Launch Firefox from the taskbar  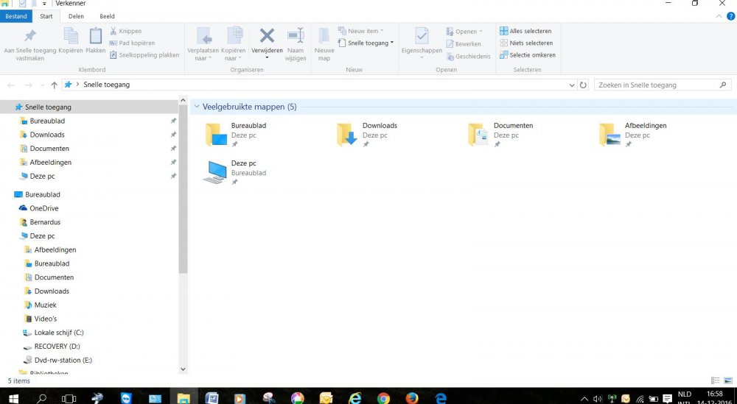412,398
